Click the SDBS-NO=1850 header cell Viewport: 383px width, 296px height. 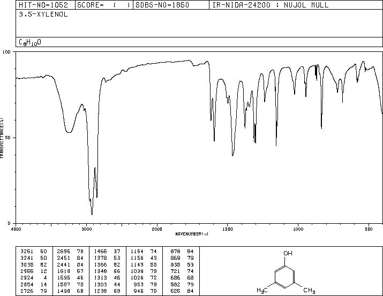point(171,5)
